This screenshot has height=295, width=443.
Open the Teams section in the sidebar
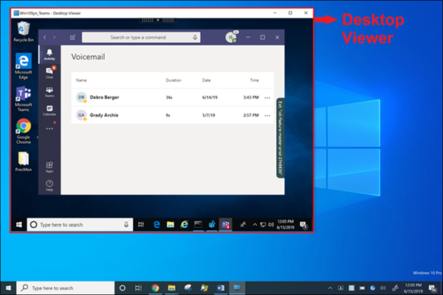(49, 91)
